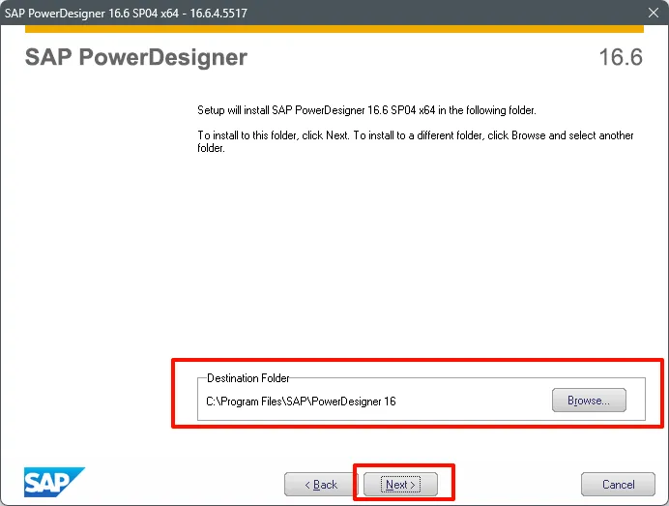Image resolution: width=669 pixels, height=506 pixels.
Task: Click the 'Setup will install SAP PowerDesigner' text
Action: tap(366, 110)
